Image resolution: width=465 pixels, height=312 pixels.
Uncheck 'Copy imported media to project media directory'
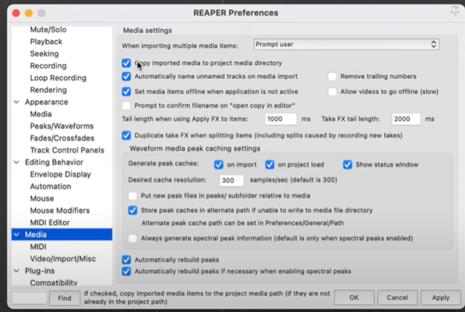[126, 64]
